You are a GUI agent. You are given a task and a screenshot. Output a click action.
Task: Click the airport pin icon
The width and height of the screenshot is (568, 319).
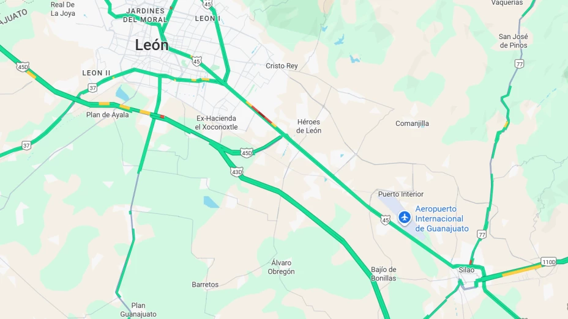click(404, 218)
